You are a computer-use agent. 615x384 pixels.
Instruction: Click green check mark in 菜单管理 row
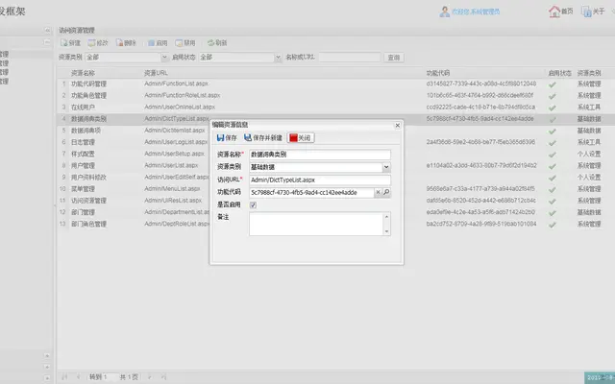tap(553, 190)
